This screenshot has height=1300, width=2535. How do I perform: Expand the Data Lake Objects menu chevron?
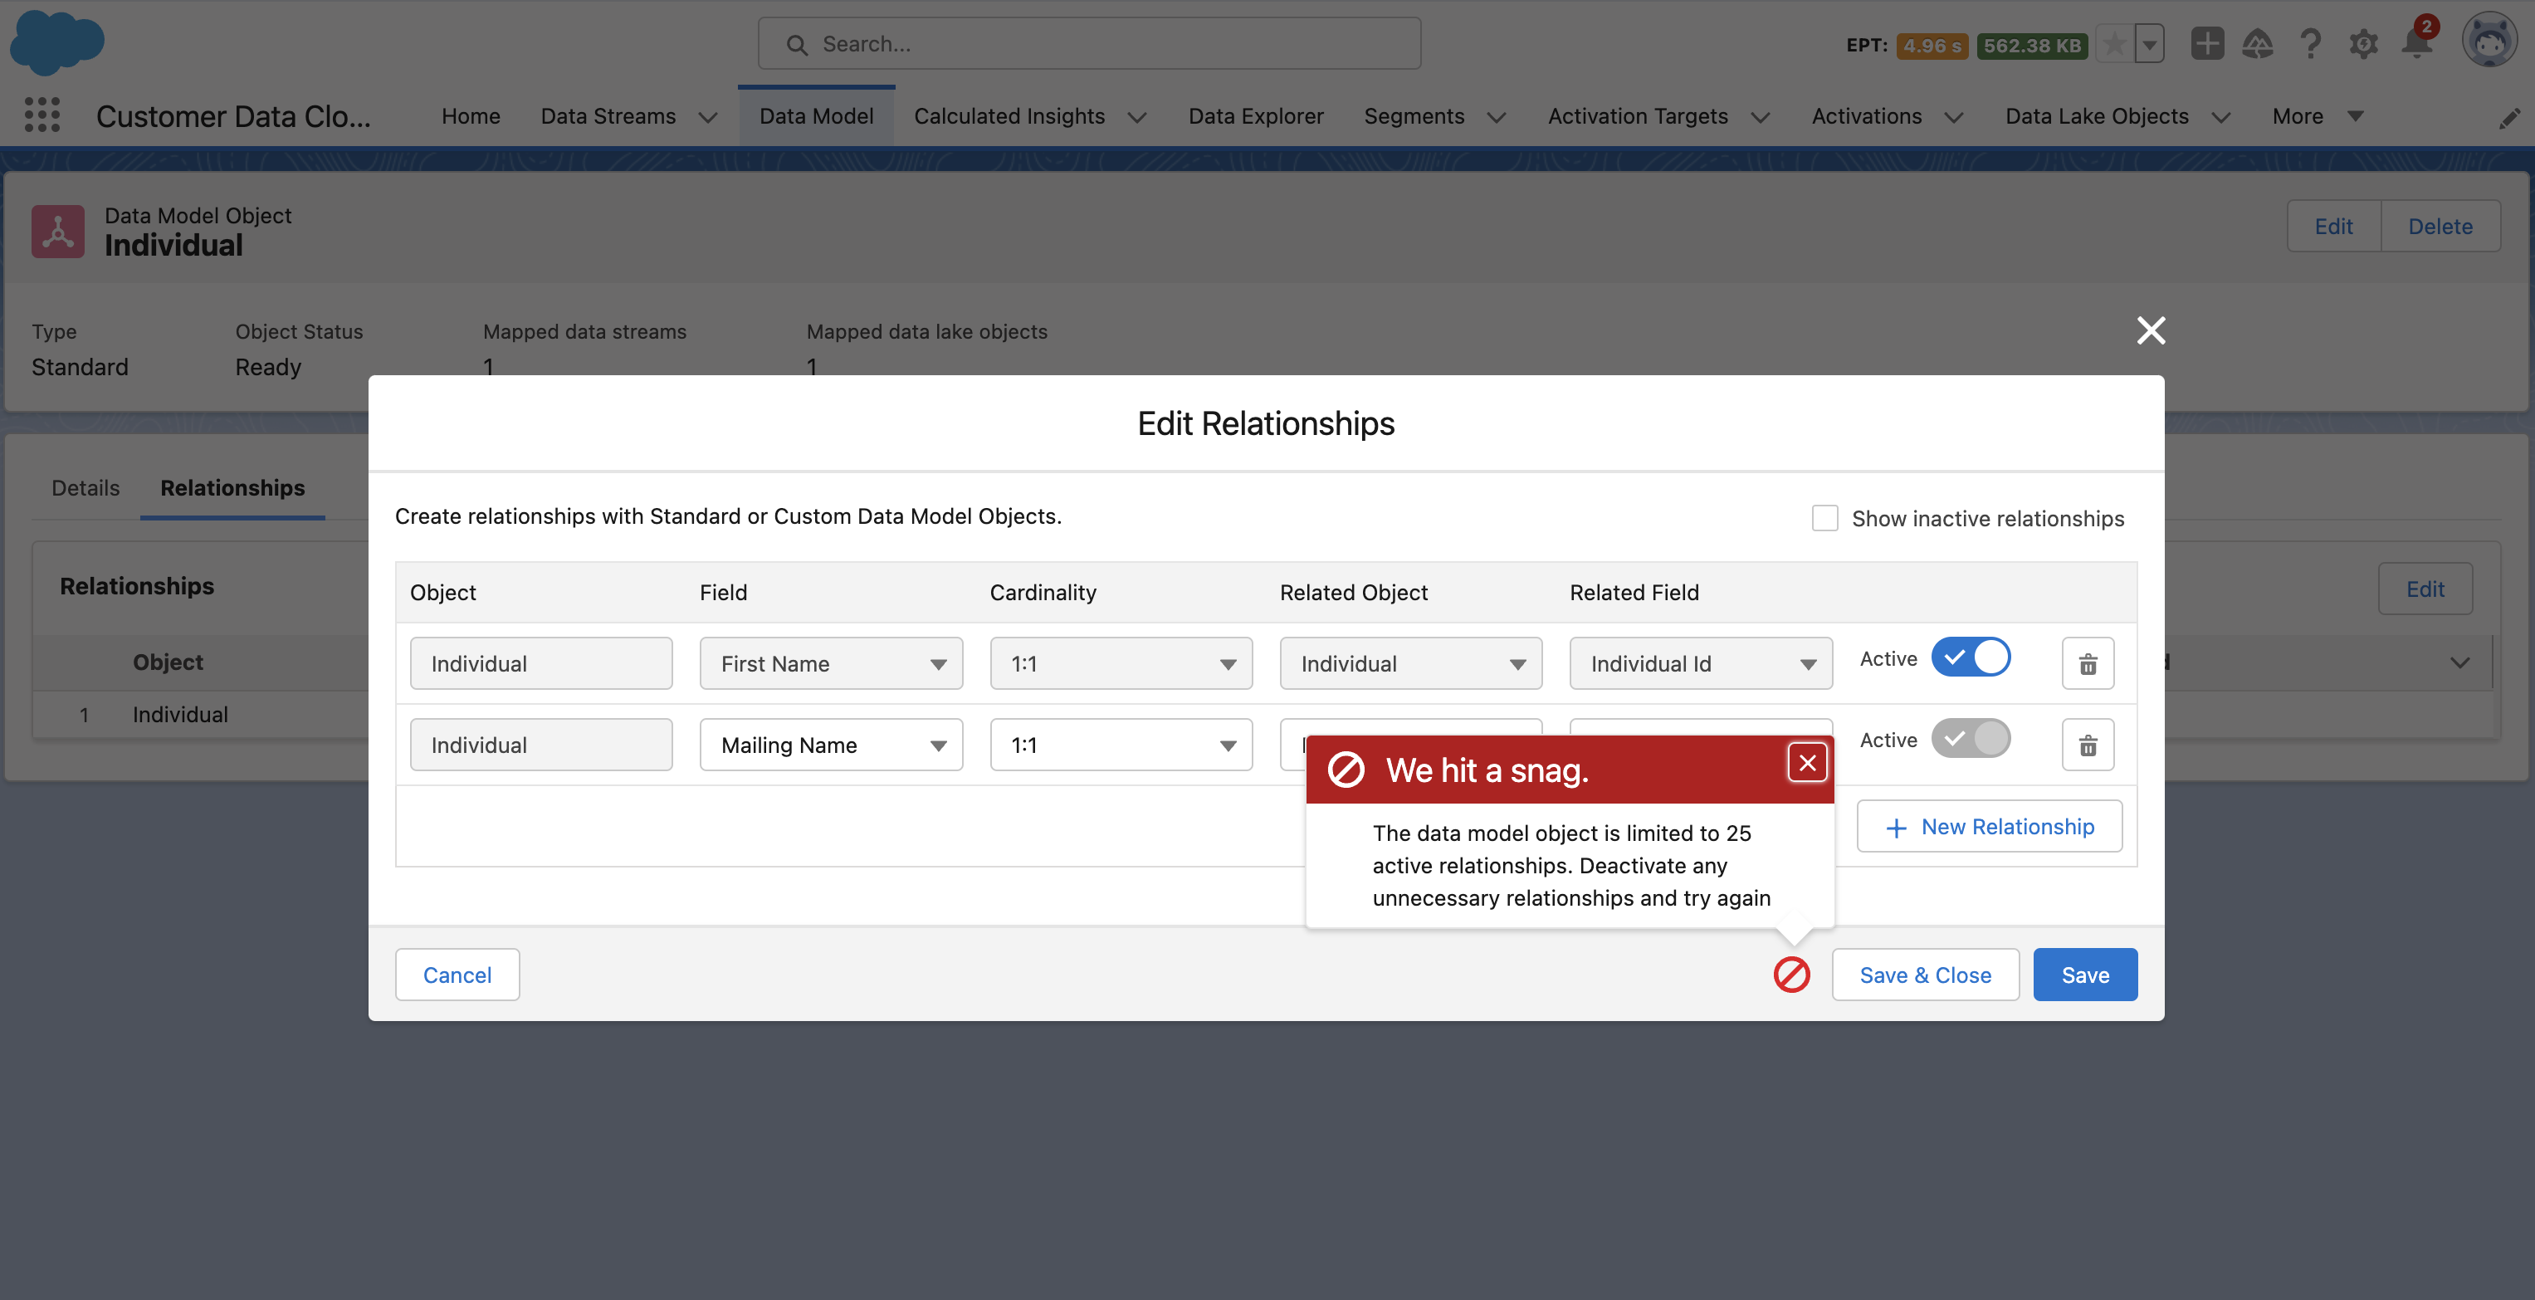pos(2221,117)
